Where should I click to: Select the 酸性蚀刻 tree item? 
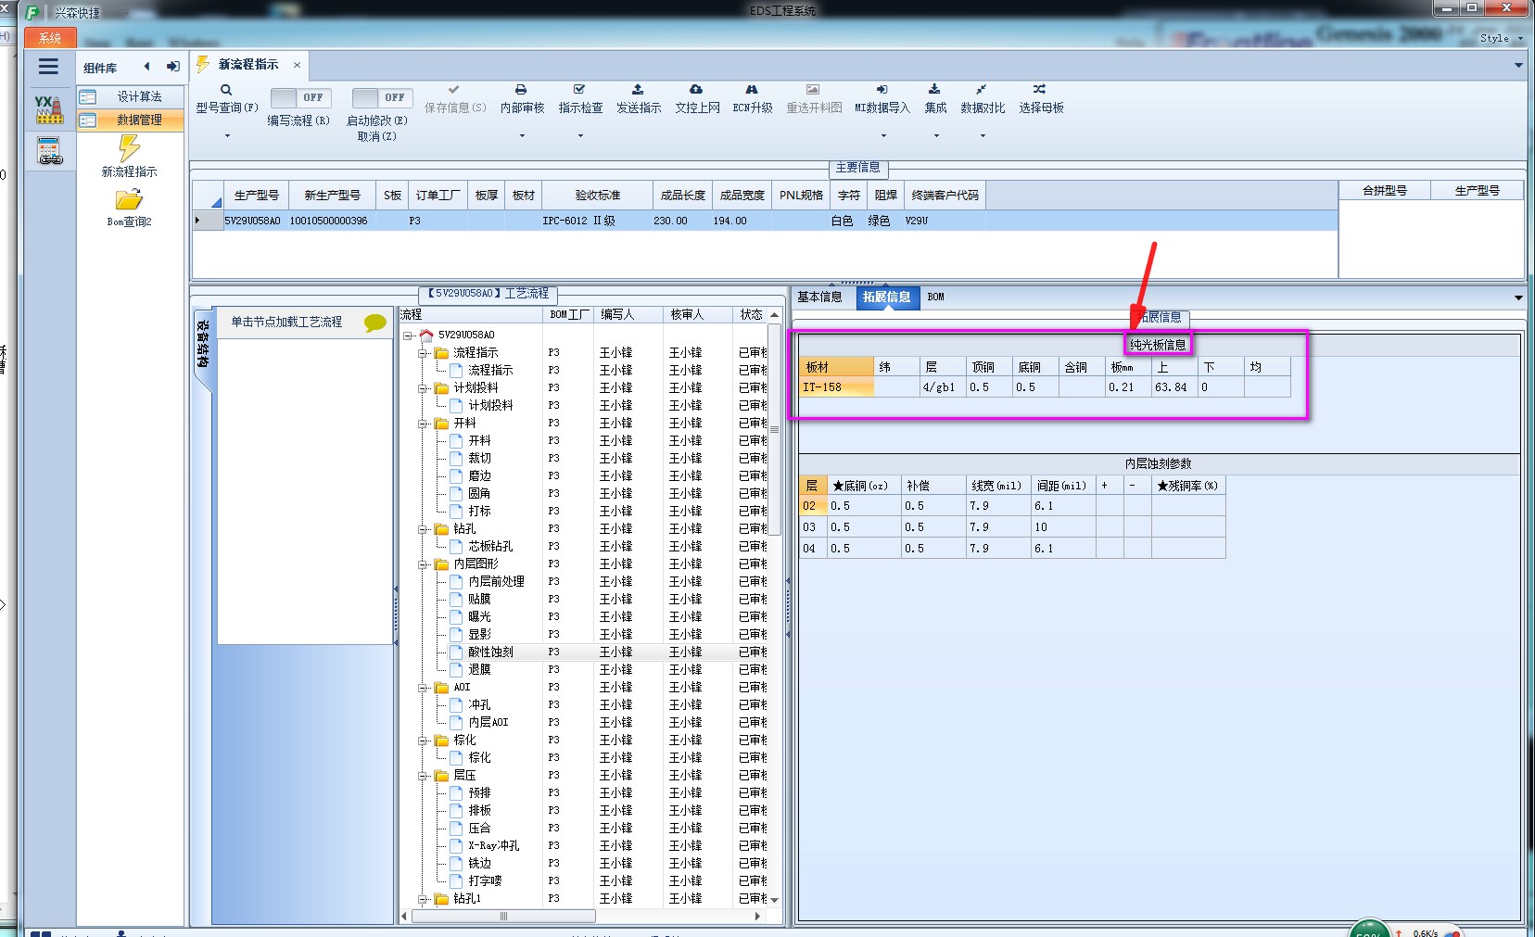(x=490, y=652)
